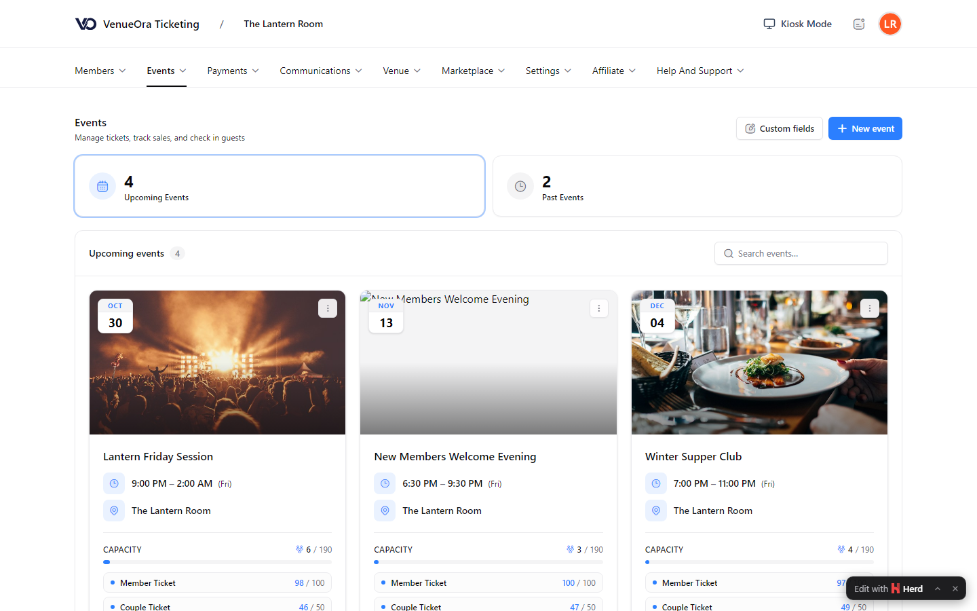Select the 2 Past Events card
Image resolution: width=977 pixels, height=611 pixels.
point(697,186)
